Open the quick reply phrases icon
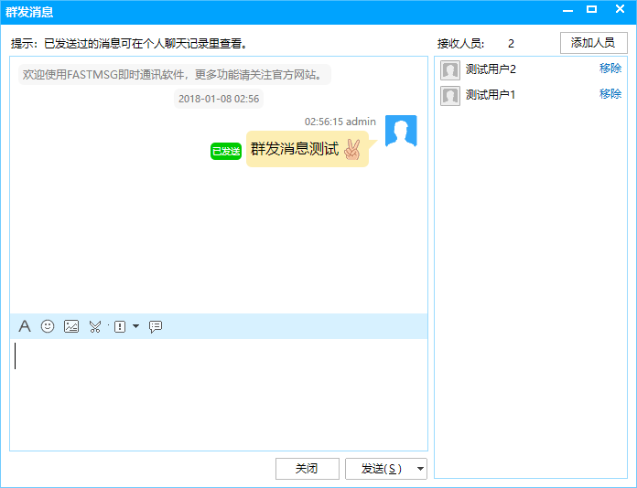Screen dimensions: 637x488 [156, 326]
